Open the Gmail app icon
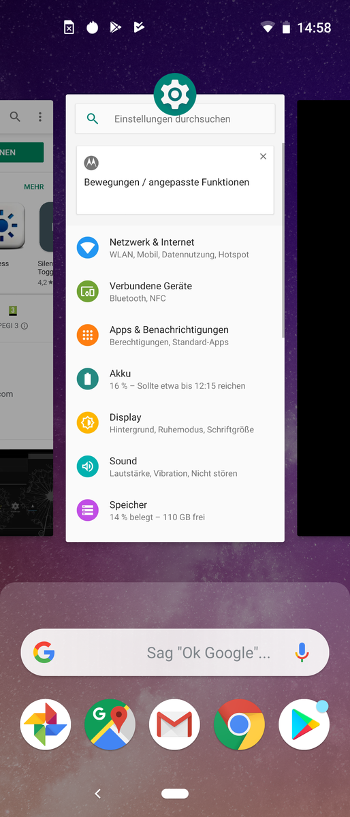The image size is (350, 817). pos(175,724)
